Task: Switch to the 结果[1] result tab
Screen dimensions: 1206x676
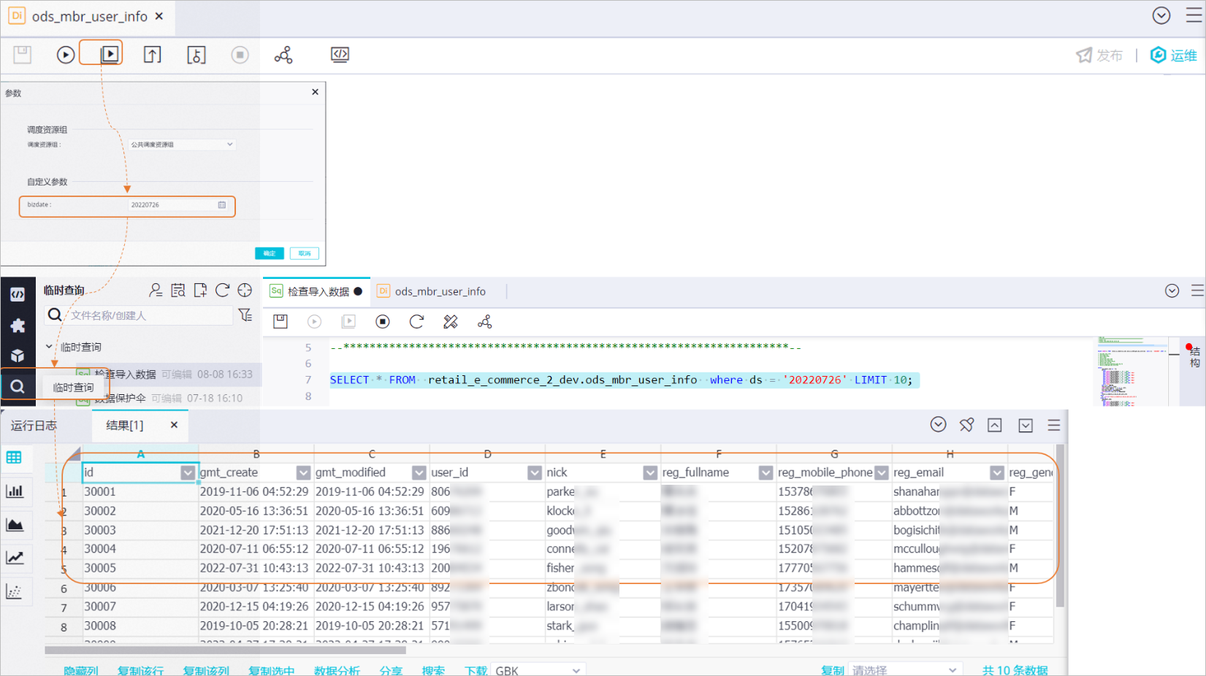Action: click(x=125, y=426)
